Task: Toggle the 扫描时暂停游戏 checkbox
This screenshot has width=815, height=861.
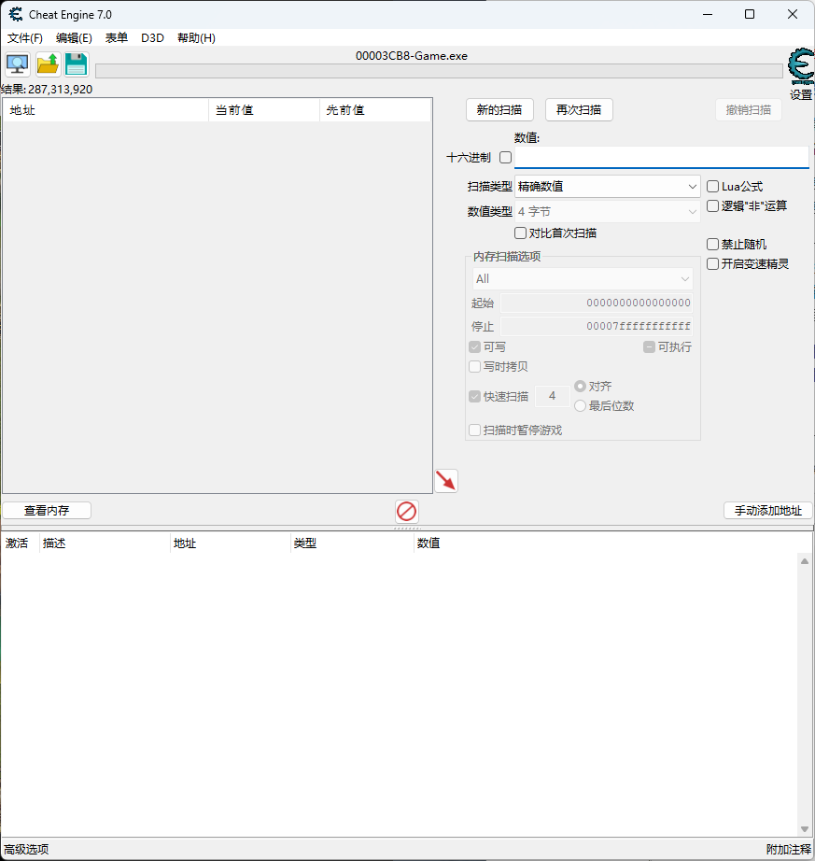Action: point(475,430)
